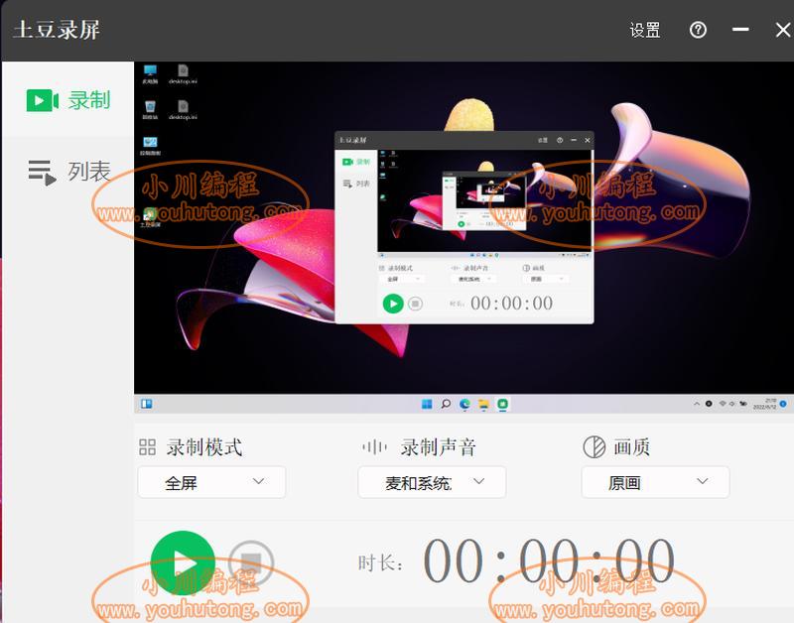This screenshot has width=794, height=623.
Task: Click desktop.ini beside the Recycle Bin in preview
Action: point(183,110)
